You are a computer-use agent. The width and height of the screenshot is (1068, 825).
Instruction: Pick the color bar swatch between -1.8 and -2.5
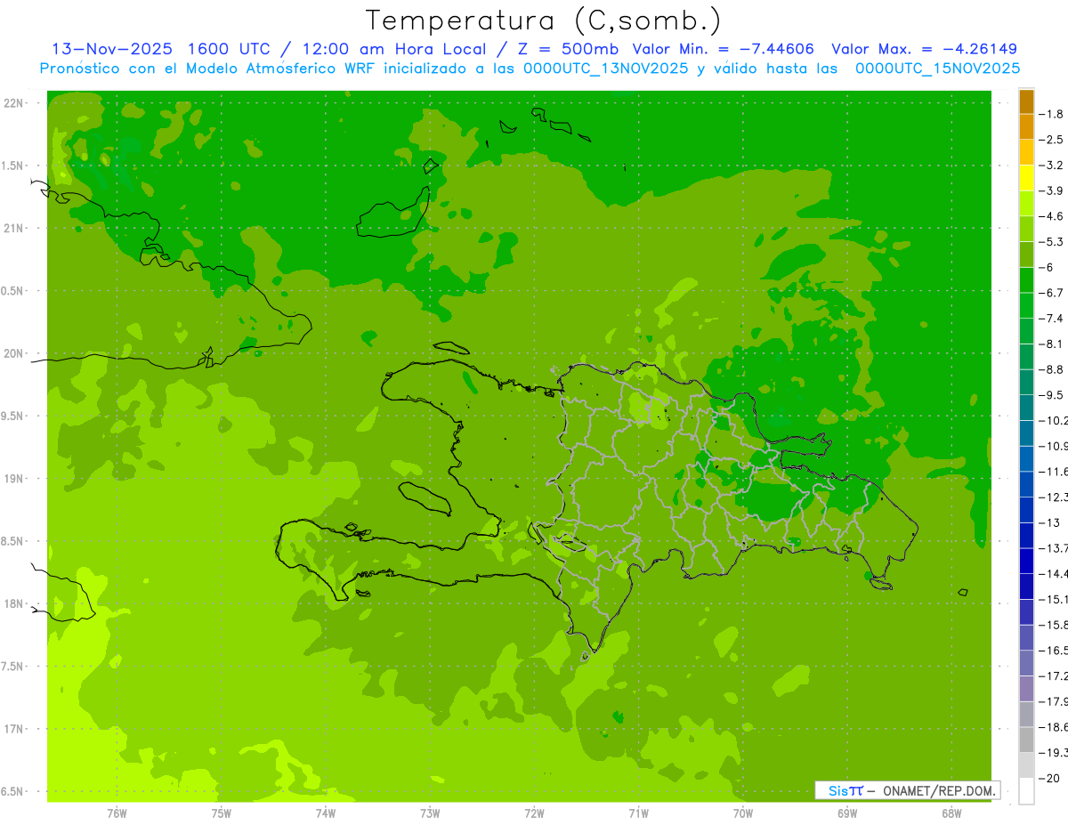pos(1026,127)
